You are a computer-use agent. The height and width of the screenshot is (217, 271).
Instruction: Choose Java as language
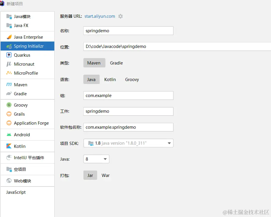[91, 79]
